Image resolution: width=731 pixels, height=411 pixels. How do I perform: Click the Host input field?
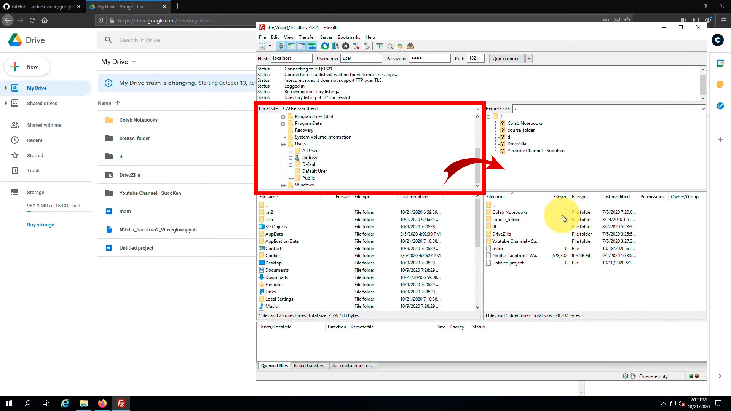(x=291, y=59)
